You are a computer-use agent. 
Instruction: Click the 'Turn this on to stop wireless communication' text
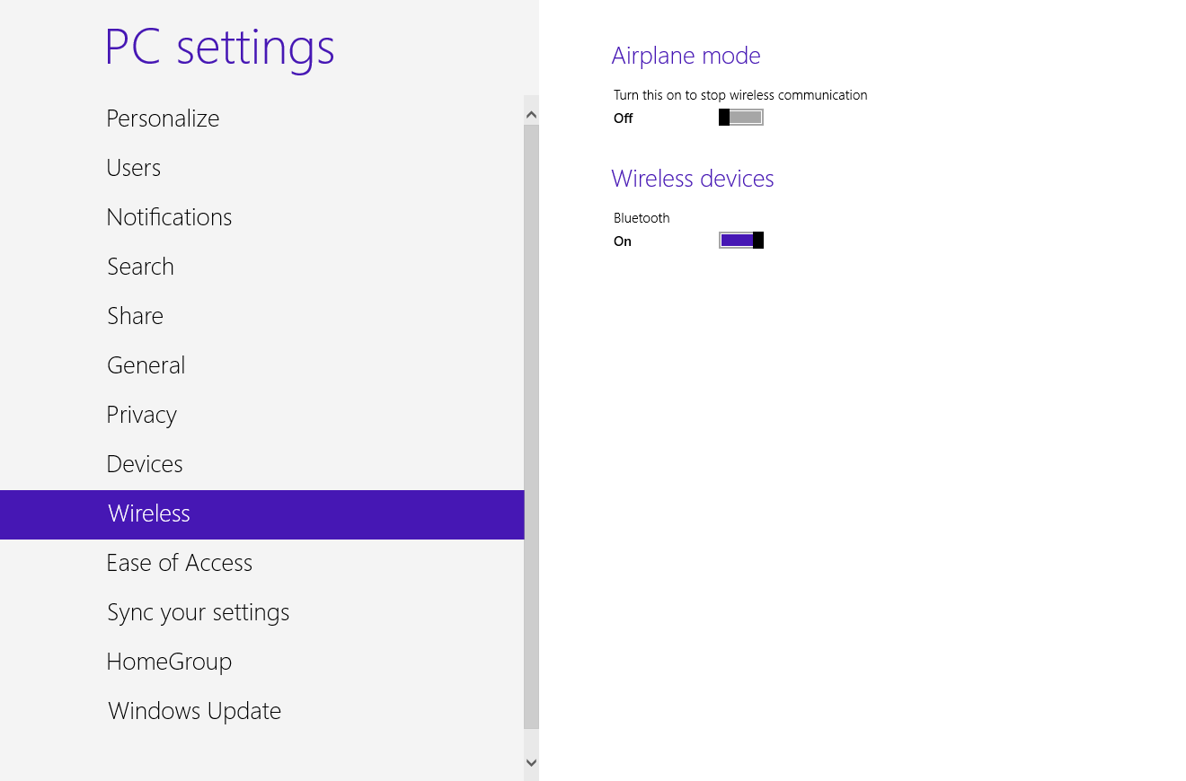click(x=740, y=95)
